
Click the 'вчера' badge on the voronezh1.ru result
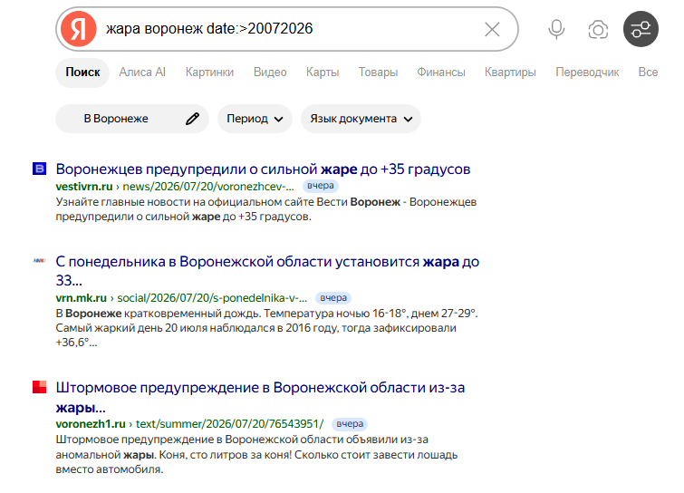click(350, 423)
